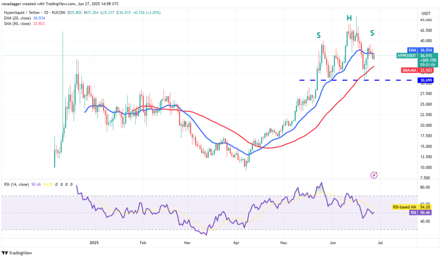Click the Hyperliquid / Tether symbol title
The height and width of the screenshot is (258, 441).
point(19,13)
